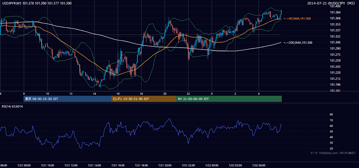Click hour tick 14 under the main chart
359x168 pixels.
[94, 94]
